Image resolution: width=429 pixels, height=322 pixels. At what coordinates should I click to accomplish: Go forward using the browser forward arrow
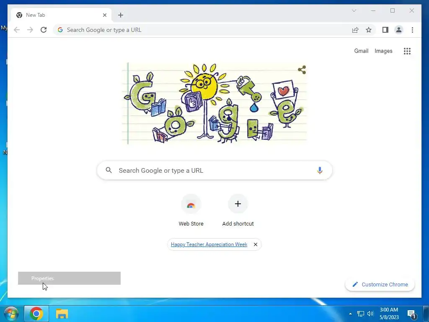tap(30, 30)
